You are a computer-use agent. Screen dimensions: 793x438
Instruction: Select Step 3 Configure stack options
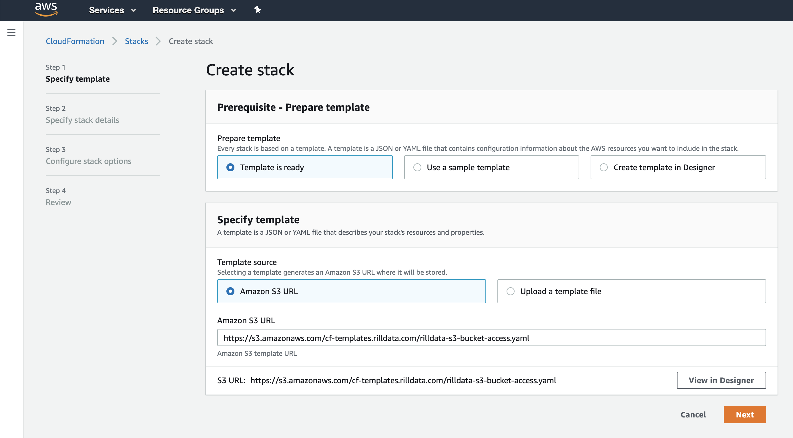(x=88, y=156)
